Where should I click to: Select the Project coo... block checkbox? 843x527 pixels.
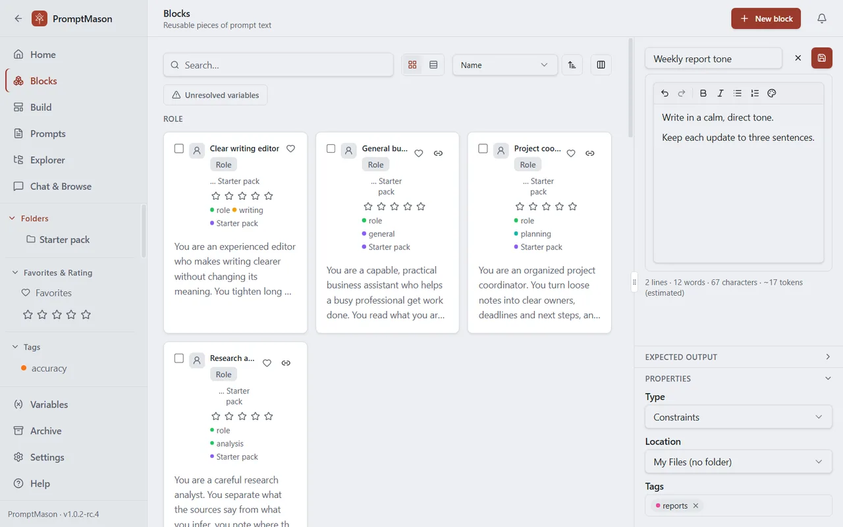pyautogui.click(x=483, y=149)
